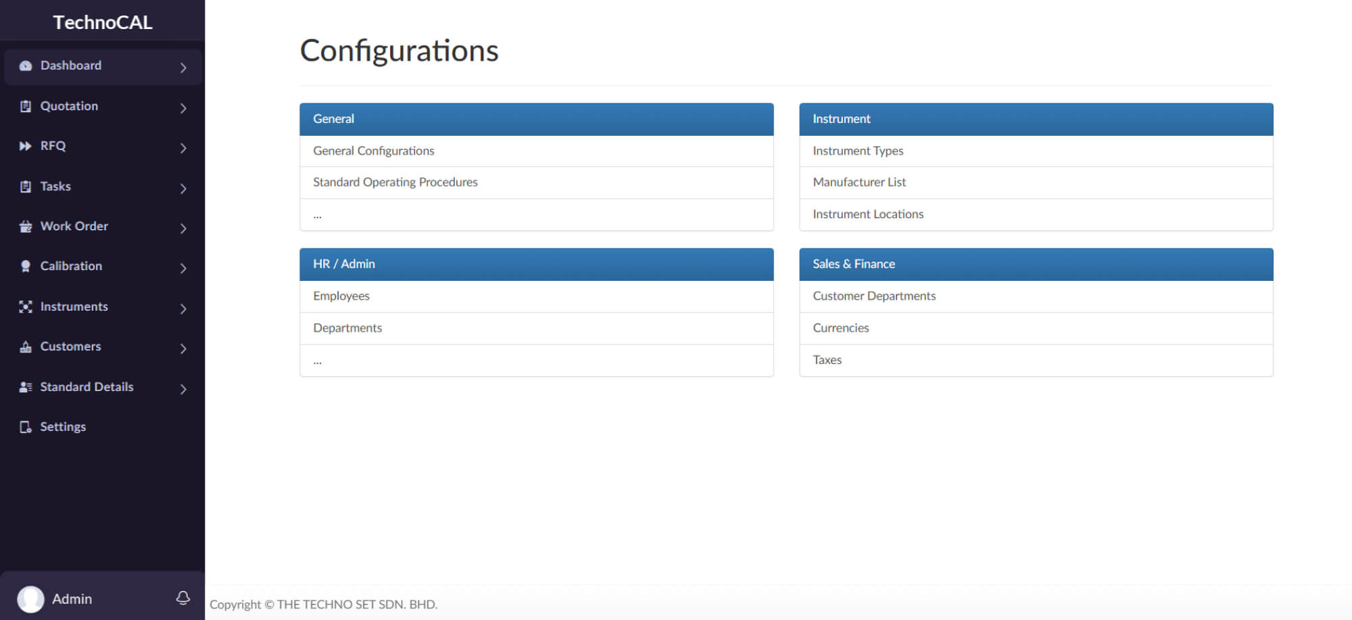
Task: Expand the Work Order menu chevron
Action: pyautogui.click(x=183, y=228)
